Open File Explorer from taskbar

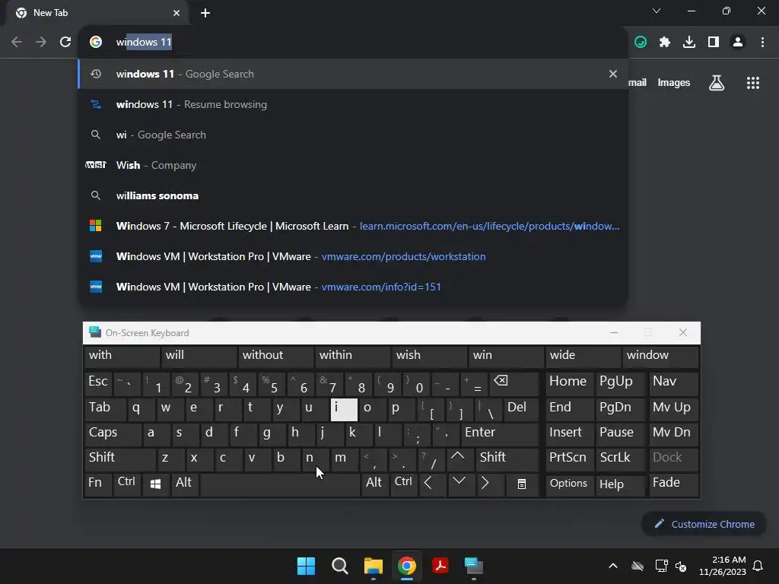coord(373,566)
